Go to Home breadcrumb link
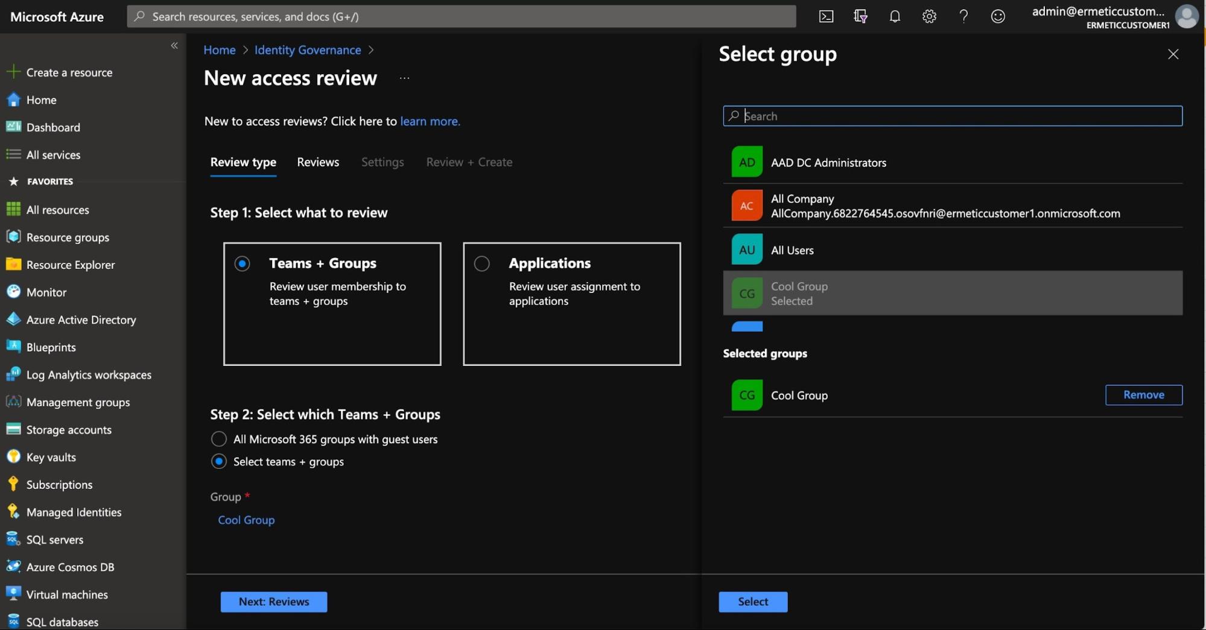The image size is (1206, 630). tap(220, 49)
